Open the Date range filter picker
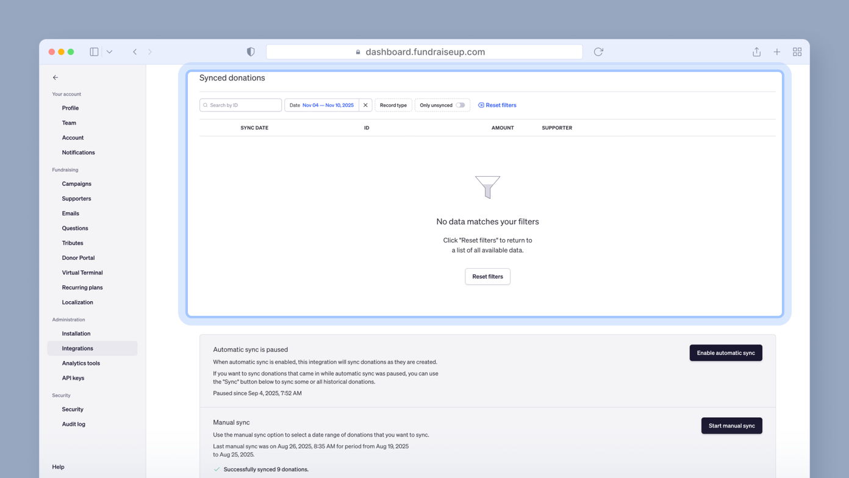The image size is (849, 478). click(321, 105)
